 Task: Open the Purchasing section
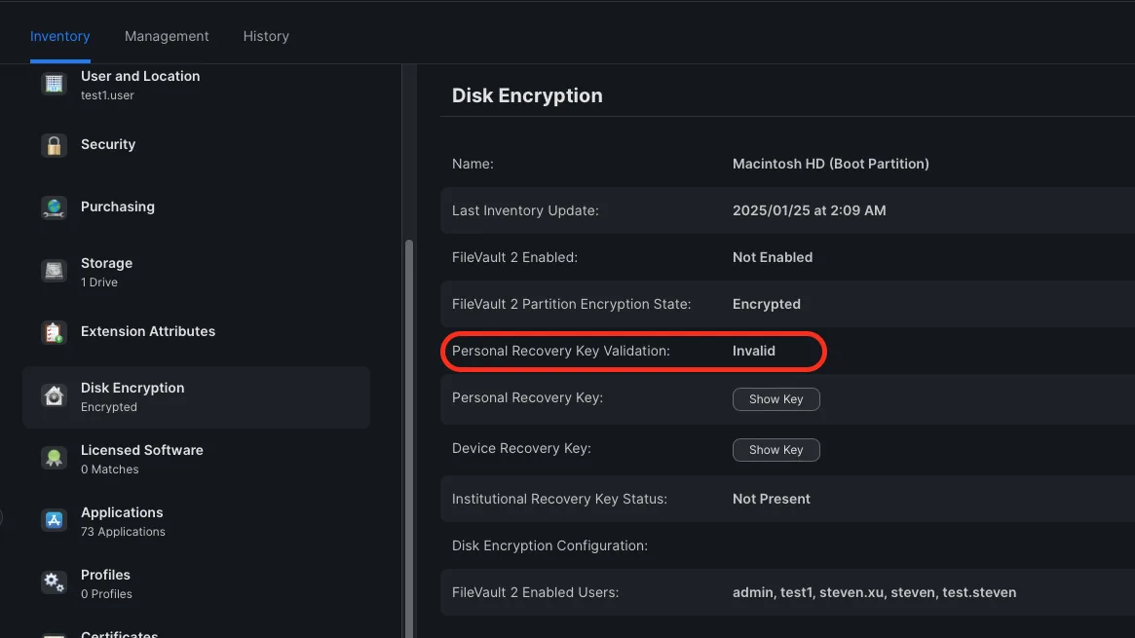196,206
